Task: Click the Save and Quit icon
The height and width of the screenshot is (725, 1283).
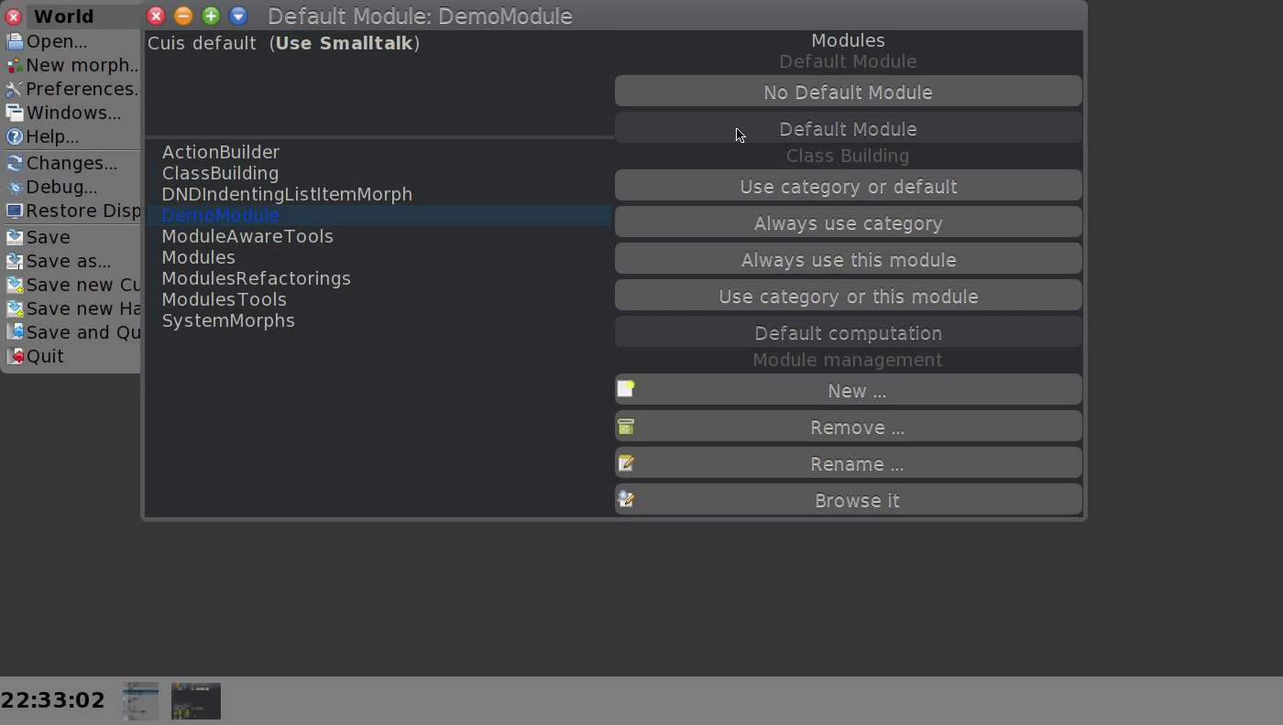Action: pyautogui.click(x=14, y=332)
